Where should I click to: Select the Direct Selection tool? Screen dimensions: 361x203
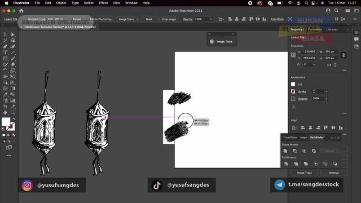click(13, 34)
